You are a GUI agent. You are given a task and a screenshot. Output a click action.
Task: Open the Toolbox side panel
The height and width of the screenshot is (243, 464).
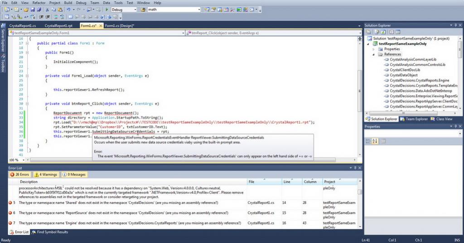coord(3,63)
